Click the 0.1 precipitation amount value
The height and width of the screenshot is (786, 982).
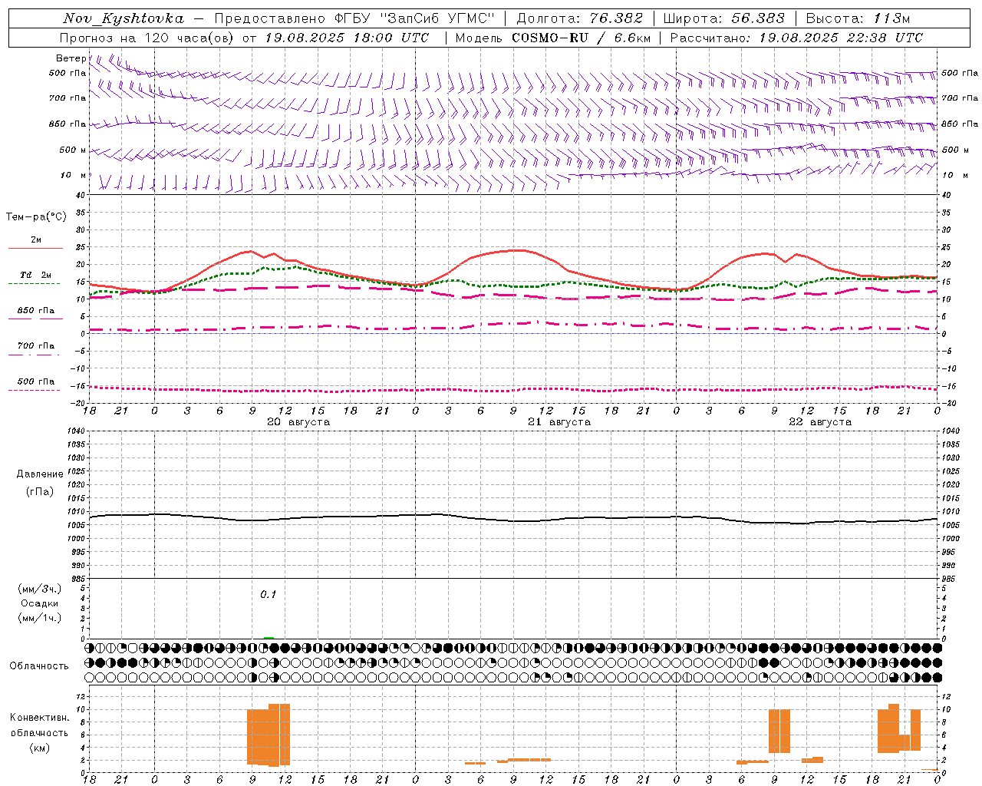pyautogui.click(x=268, y=594)
